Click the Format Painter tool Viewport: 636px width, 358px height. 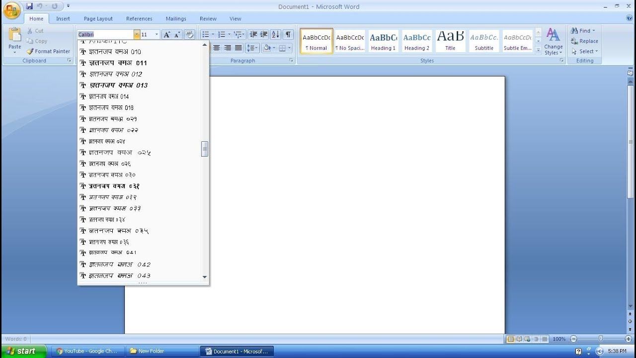click(x=48, y=51)
